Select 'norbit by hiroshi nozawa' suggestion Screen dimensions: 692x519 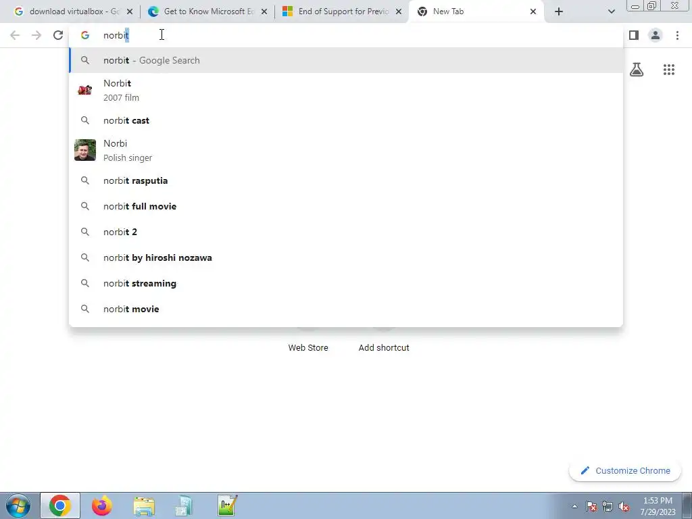click(x=346, y=257)
